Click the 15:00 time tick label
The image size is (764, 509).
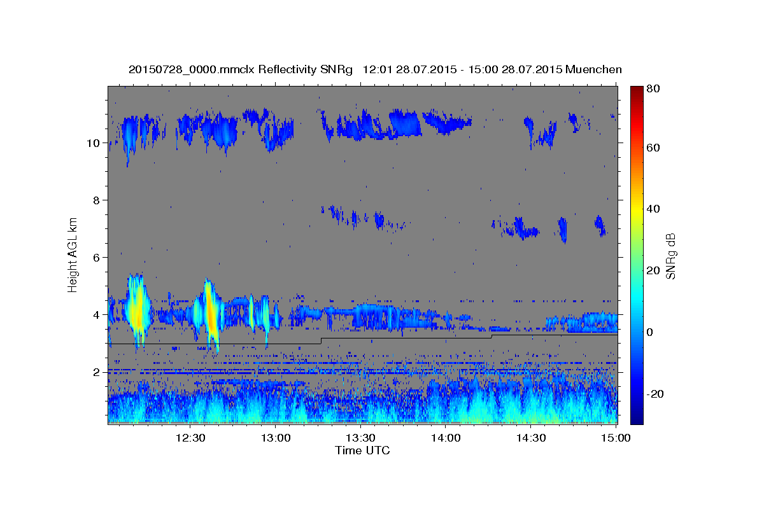615,438
